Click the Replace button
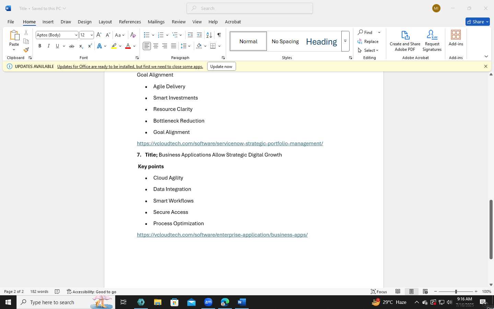This screenshot has width=494, height=309. (x=368, y=42)
